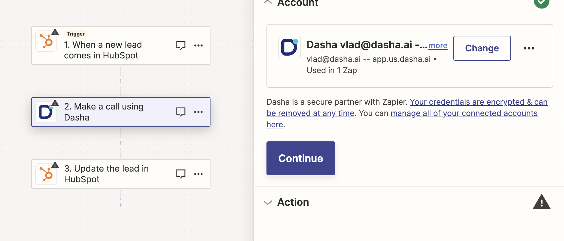
Task: Open manage all connected accounts link
Action: pyautogui.click(x=464, y=113)
